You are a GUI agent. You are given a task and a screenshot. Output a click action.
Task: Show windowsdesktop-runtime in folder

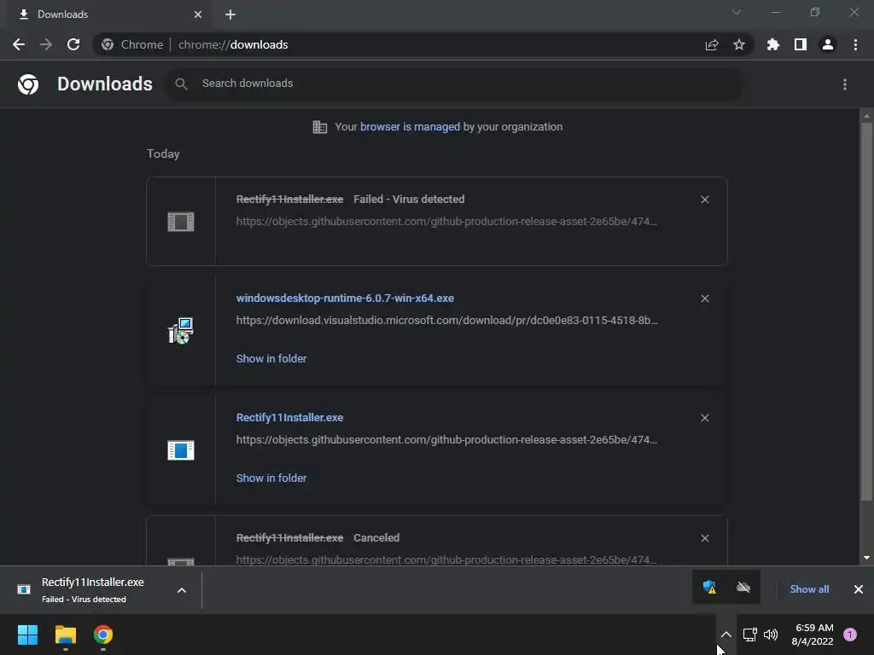pos(271,359)
